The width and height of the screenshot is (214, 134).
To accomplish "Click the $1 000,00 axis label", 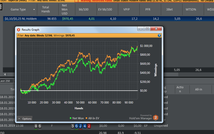I will pyautogui.click(x=146, y=46).
